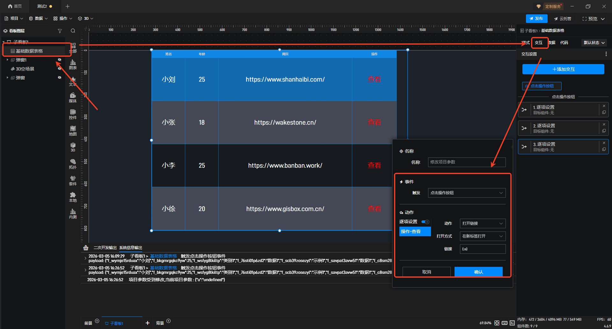Click the search magnifier icon
The image size is (612, 329).
[73, 31]
